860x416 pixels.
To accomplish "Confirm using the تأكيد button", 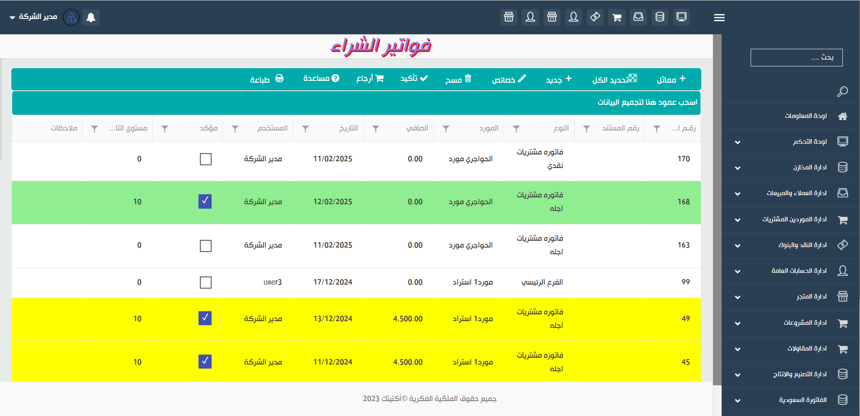I will pos(414,79).
